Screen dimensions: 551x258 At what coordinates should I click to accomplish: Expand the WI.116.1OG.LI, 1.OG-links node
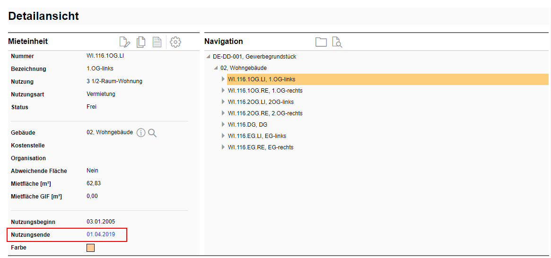pyautogui.click(x=223, y=79)
